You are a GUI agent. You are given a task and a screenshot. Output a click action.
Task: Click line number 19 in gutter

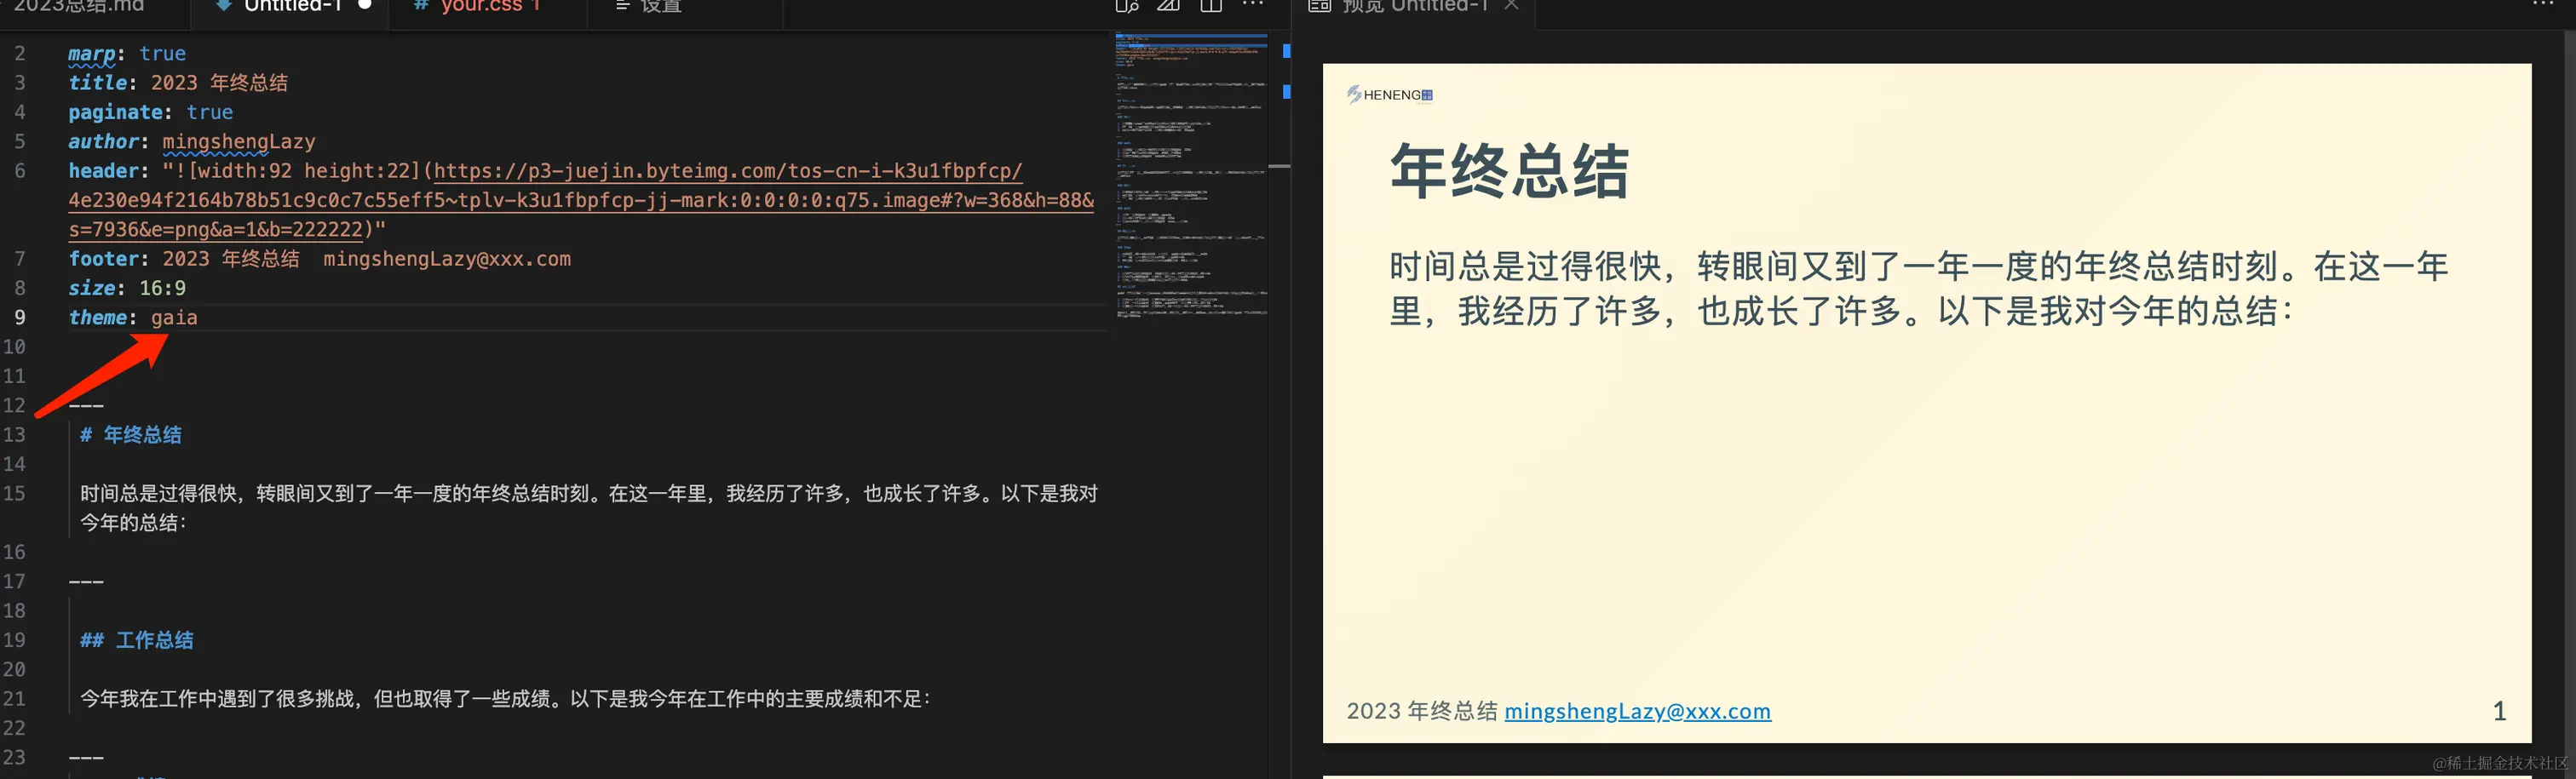pyautogui.click(x=14, y=640)
